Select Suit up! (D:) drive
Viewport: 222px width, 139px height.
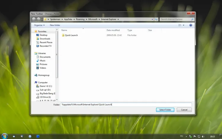pos(45,90)
